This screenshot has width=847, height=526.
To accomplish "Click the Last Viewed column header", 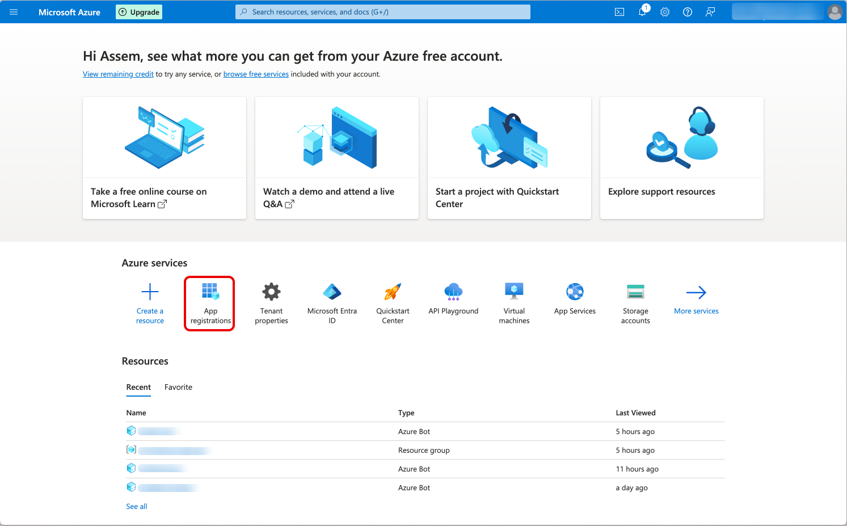I will 635,413.
